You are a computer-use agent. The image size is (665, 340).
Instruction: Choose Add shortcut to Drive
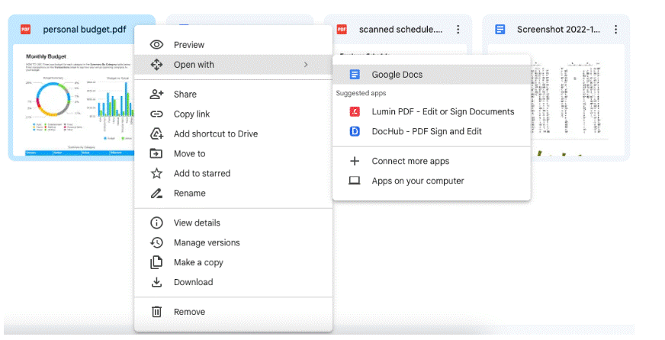233,133
